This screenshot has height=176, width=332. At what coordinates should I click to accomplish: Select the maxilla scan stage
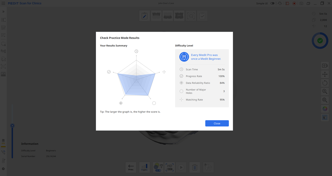[156, 16]
